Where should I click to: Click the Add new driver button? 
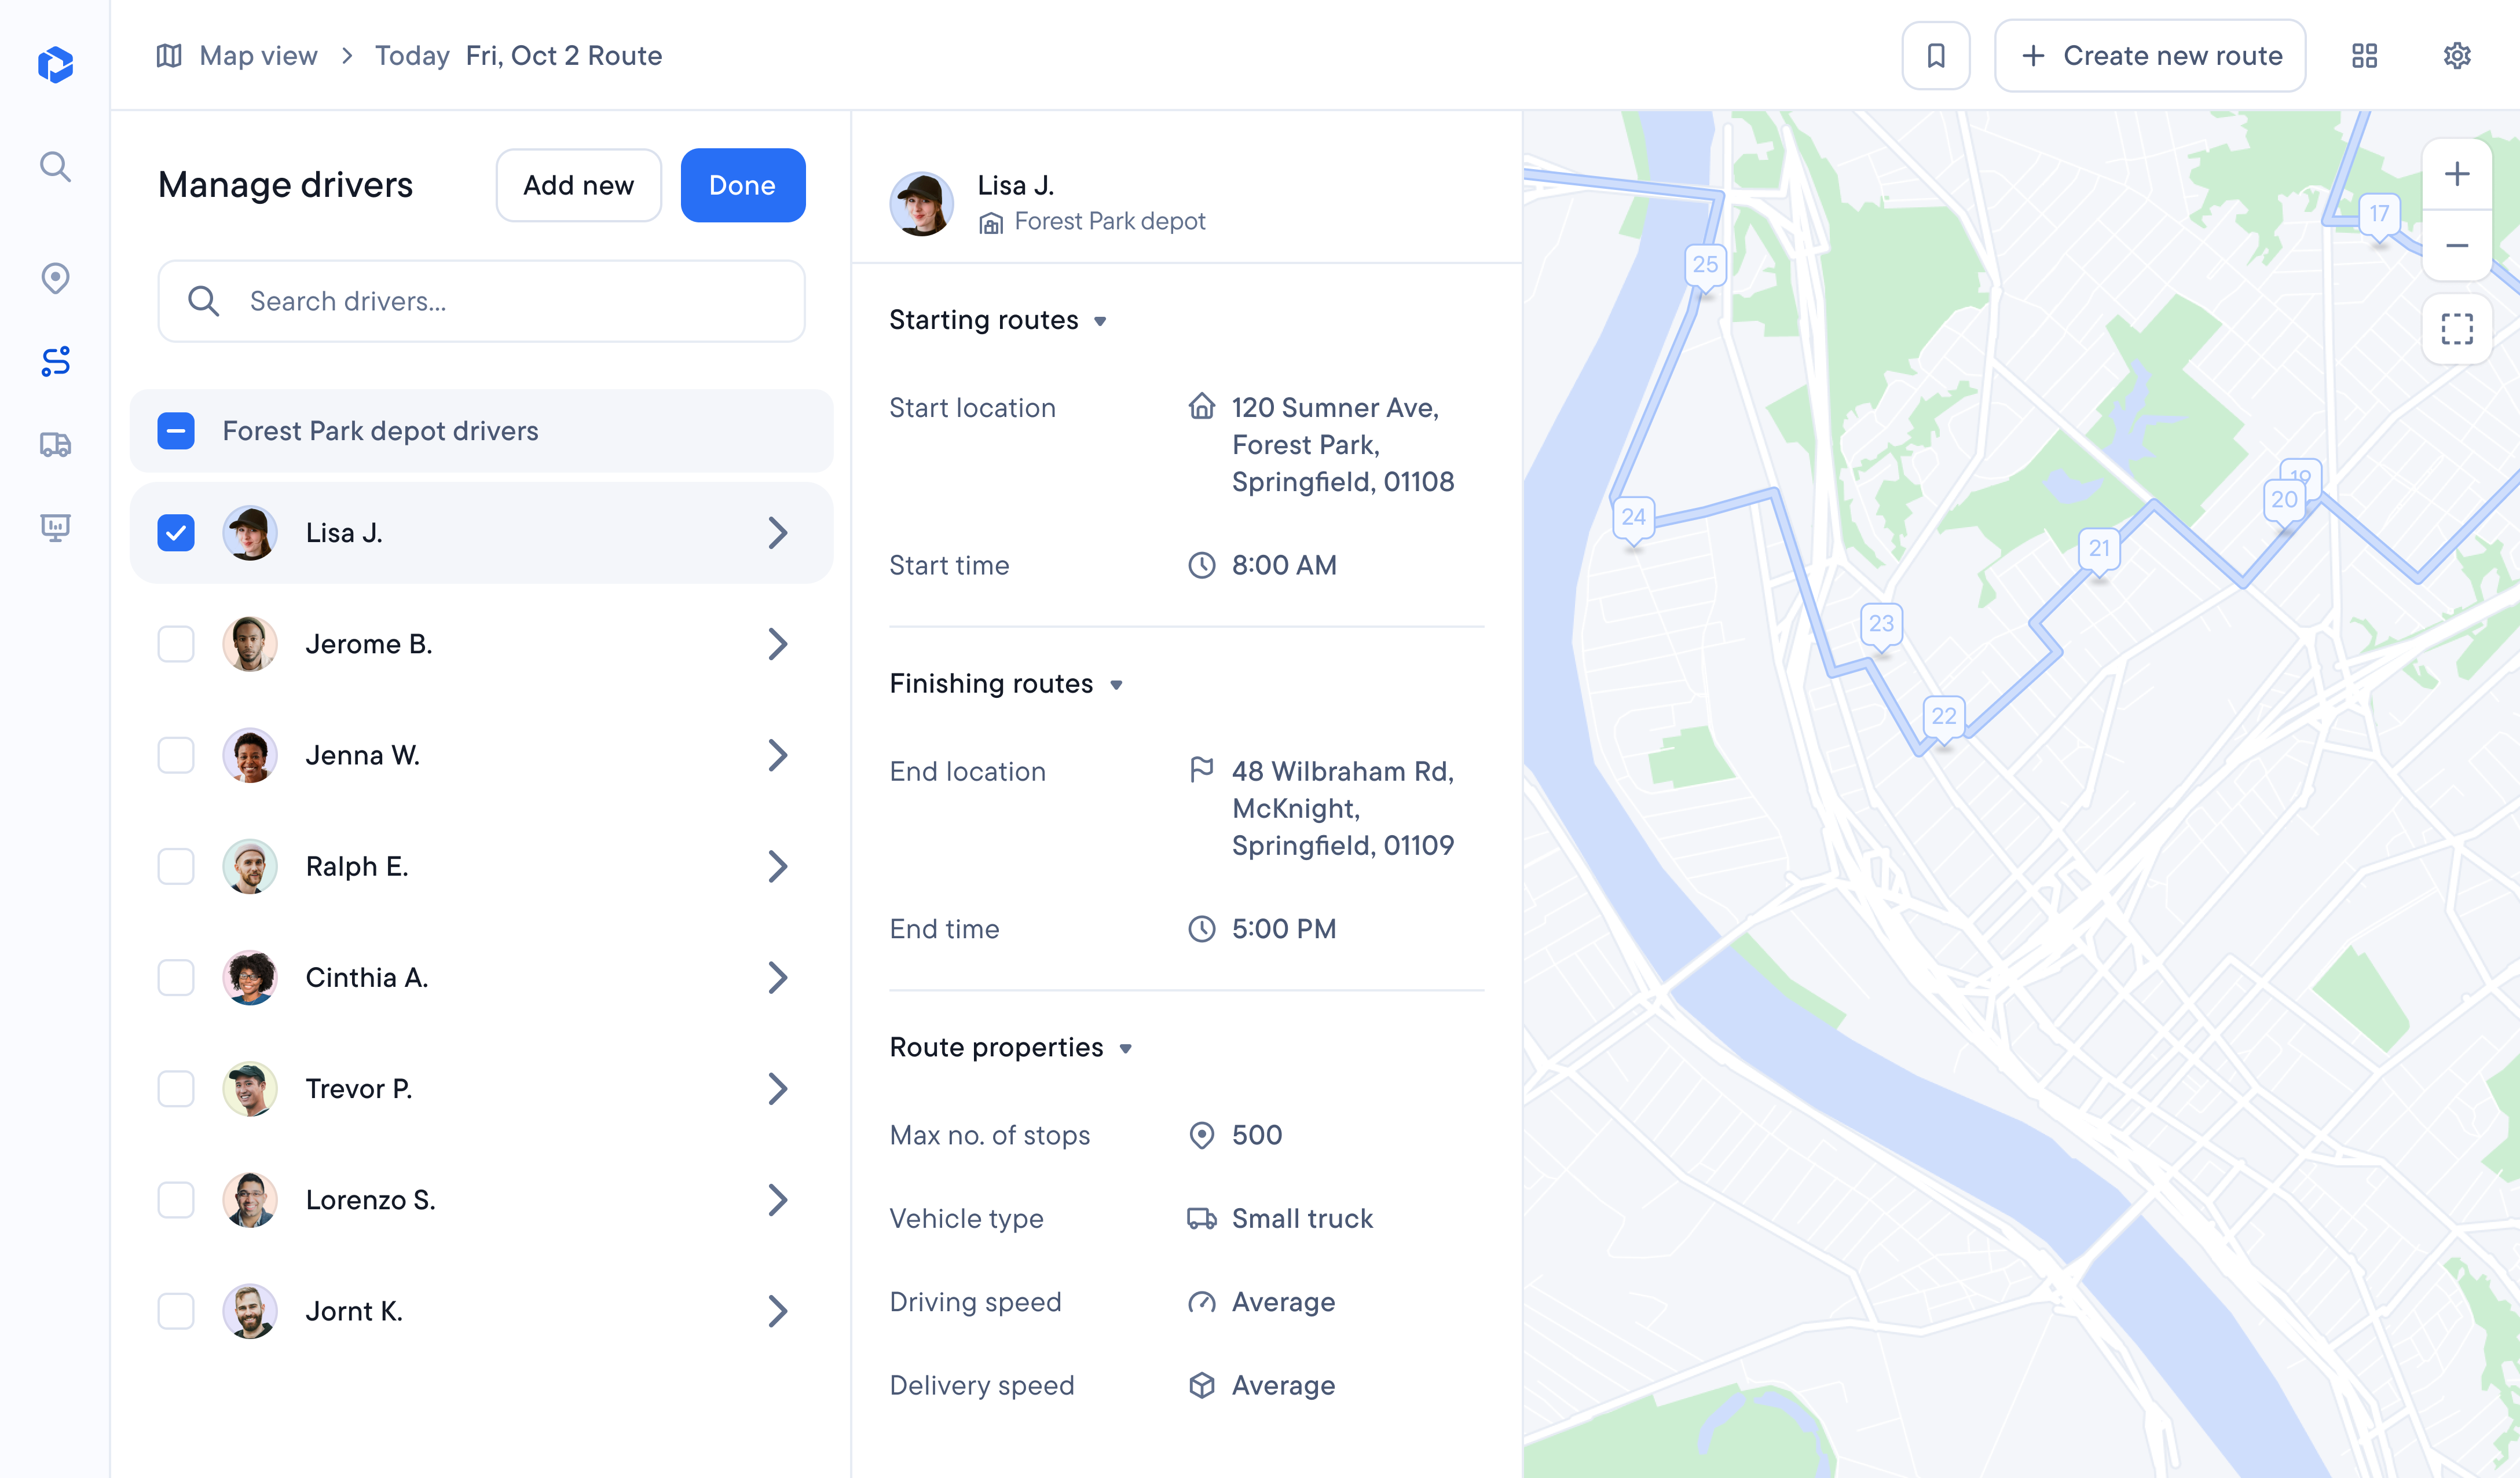578,185
